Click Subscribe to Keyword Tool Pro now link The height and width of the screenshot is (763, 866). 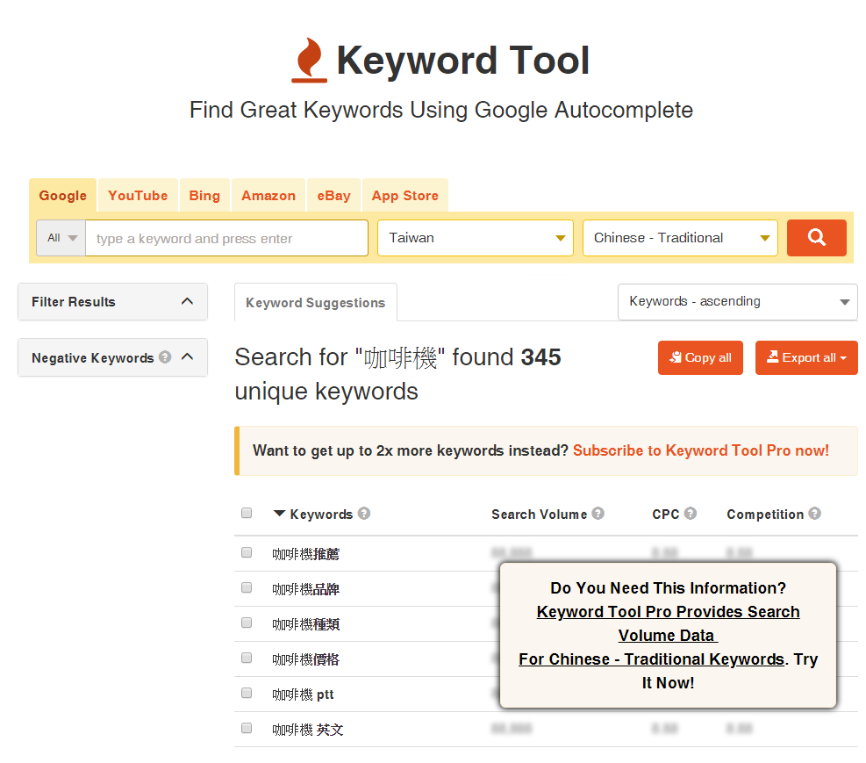coord(701,450)
